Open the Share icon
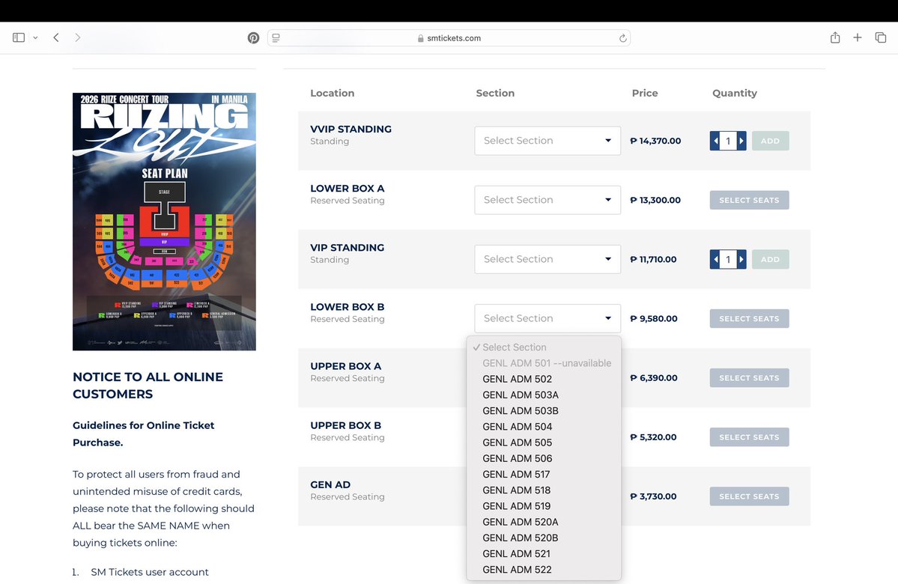 [835, 37]
